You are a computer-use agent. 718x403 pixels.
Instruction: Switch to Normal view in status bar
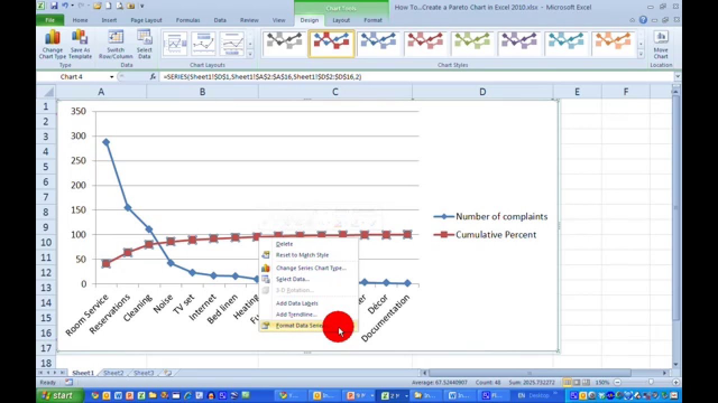click(567, 382)
